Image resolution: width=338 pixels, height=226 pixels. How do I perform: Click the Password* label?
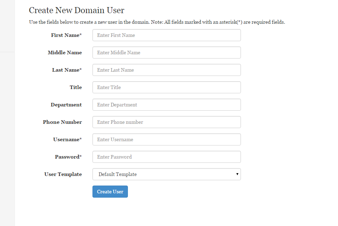[x=68, y=157]
